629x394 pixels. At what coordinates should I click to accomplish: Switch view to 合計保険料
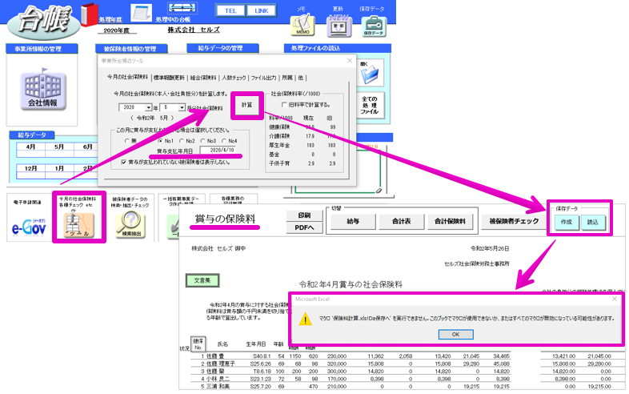tap(450, 221)
